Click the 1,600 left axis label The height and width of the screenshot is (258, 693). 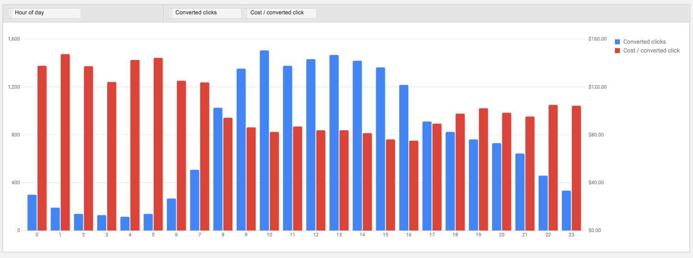click(14, 39)
